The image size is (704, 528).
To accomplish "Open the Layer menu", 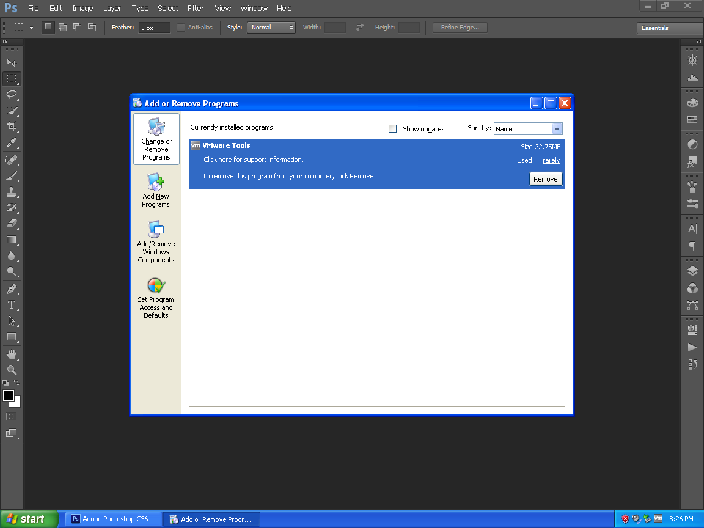I will (x=112, y=8).
